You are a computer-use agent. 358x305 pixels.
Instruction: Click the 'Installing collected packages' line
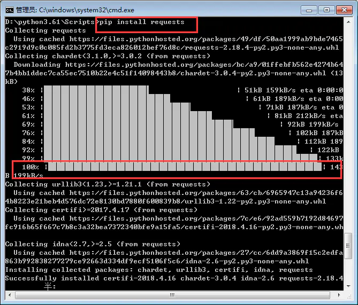(159, 270)
